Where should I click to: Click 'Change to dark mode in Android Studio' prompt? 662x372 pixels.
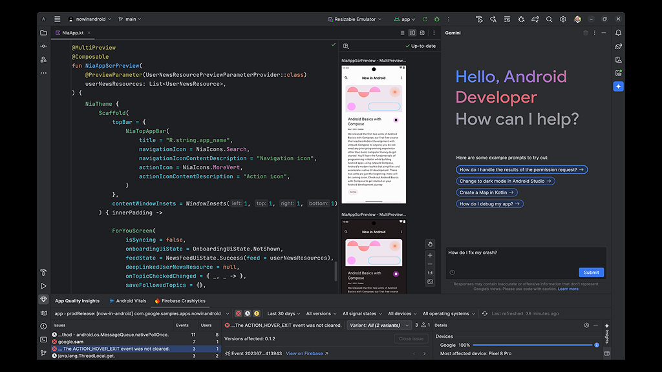click(506, 181)
